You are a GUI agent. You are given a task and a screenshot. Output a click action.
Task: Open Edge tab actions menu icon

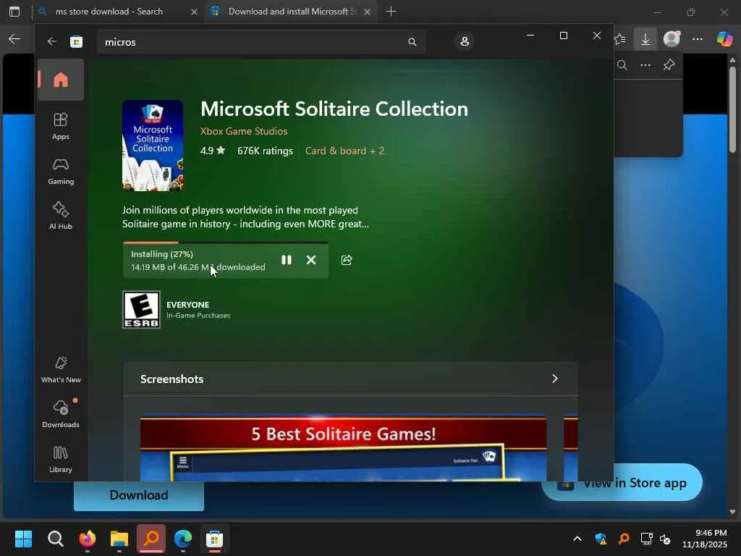tap(14, 12)
